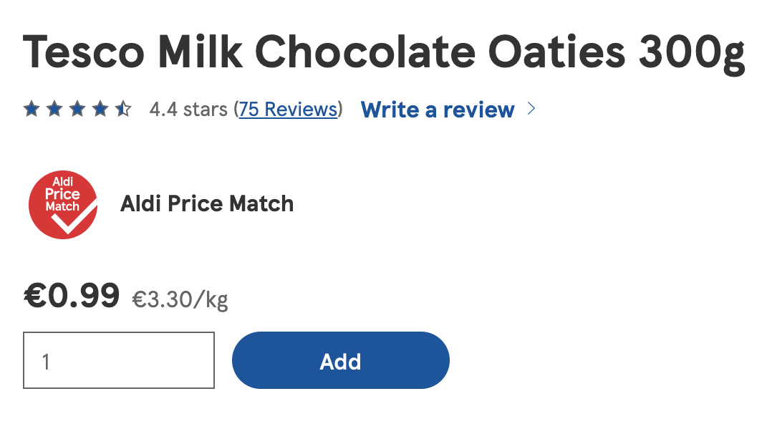Screen dimensions: 772x424
Task: Click the second rating star
Action: tap(54, 109)
